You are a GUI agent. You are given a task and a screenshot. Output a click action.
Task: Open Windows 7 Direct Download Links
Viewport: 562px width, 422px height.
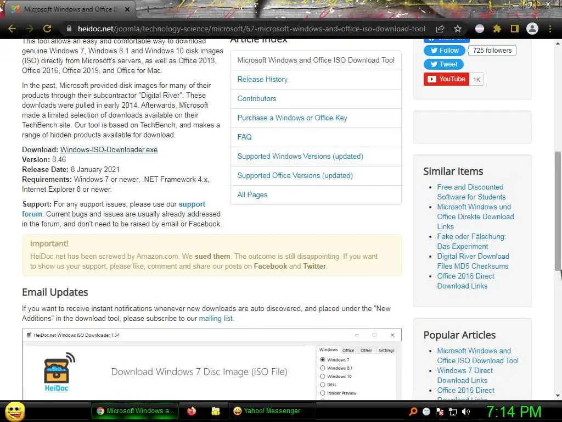click(465, 375)
